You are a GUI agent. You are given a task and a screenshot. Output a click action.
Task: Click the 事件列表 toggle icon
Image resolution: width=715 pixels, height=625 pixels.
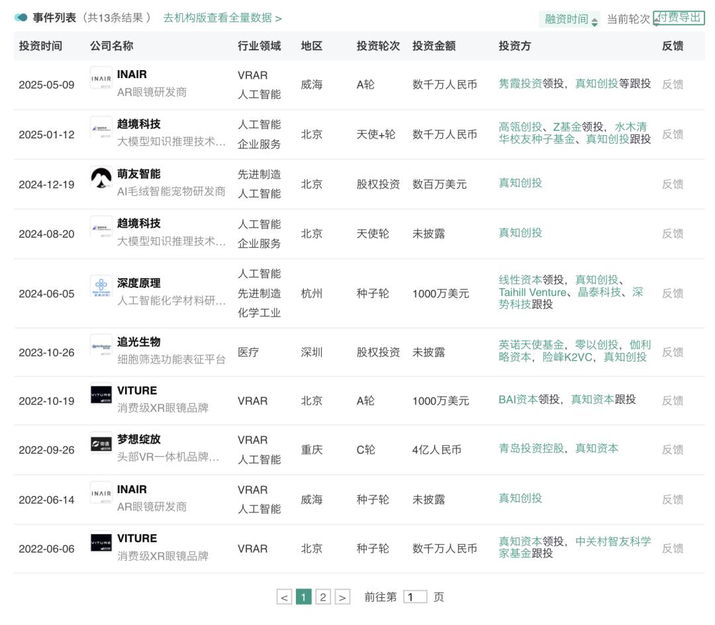click(21, 18)
